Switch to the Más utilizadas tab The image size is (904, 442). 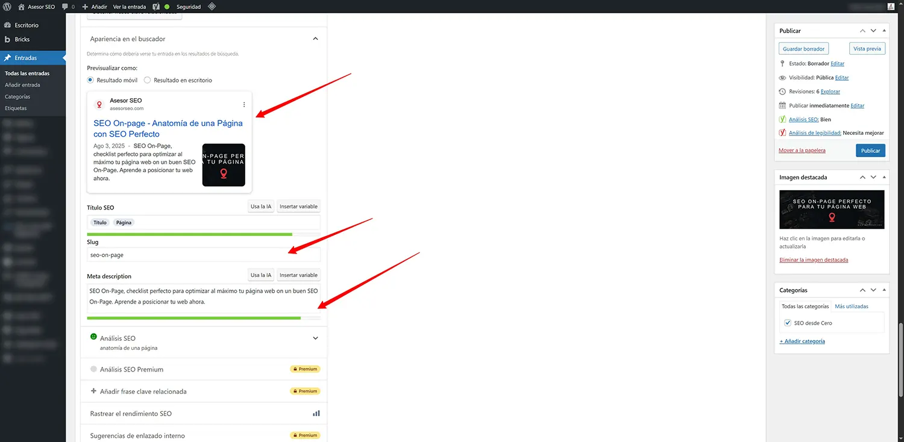(851, 307)
